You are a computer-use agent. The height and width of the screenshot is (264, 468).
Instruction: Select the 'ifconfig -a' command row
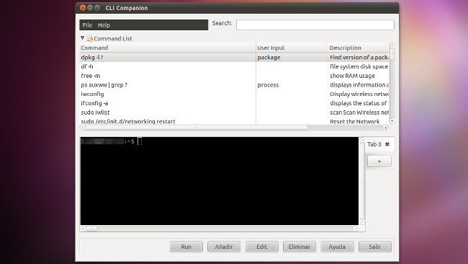pos(234,103)
